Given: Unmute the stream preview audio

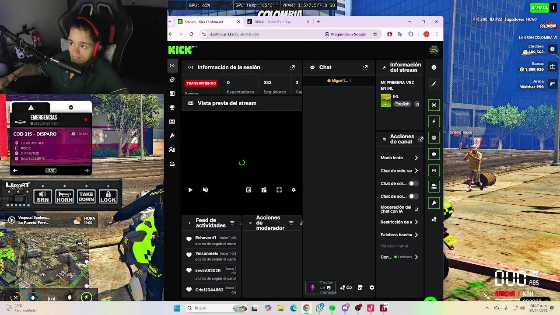Looking at the screenshot, I should tap(205, 190).
